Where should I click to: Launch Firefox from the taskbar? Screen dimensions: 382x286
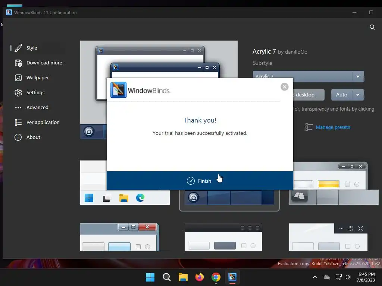tap(200, 277)
